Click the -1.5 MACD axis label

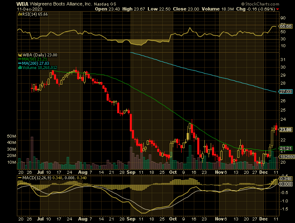point(284,209)
